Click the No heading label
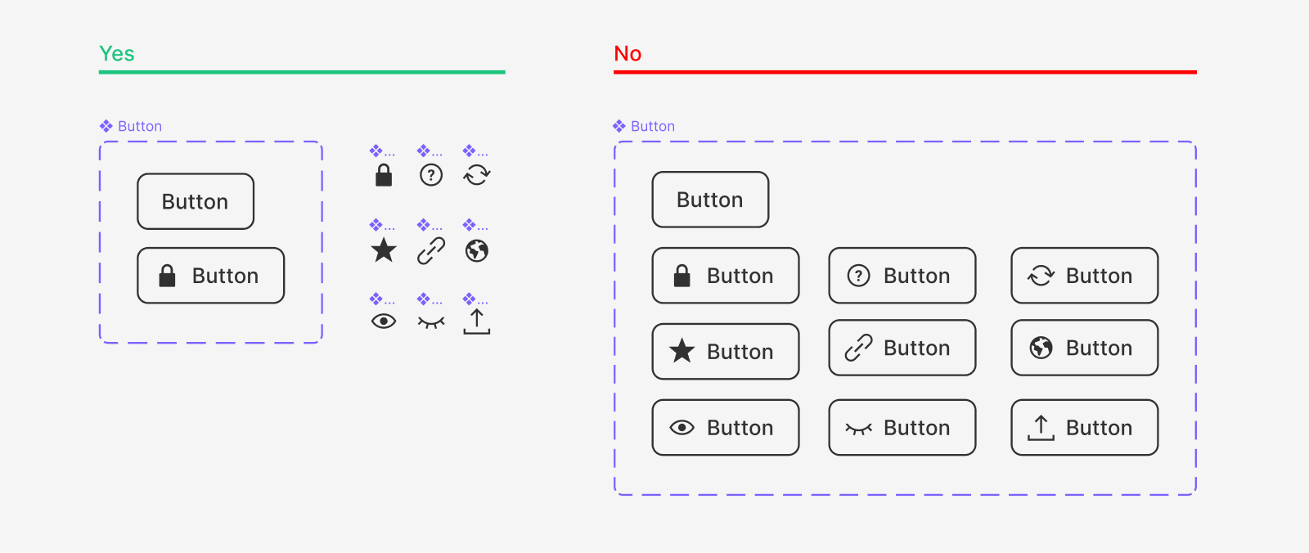Viewport: 1309px width, 553px height. coord(628,53)
